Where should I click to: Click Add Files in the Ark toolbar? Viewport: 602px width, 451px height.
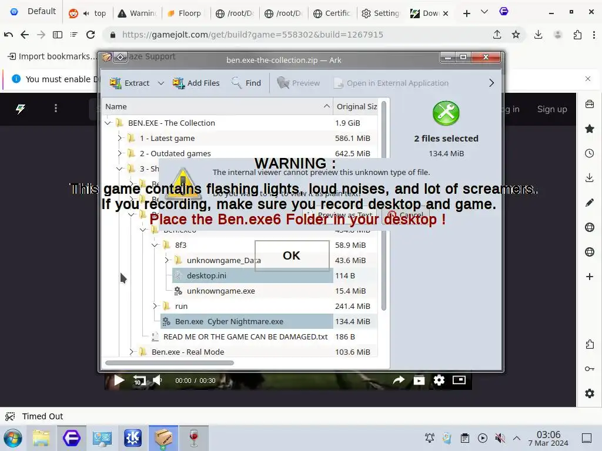(196, 83)
